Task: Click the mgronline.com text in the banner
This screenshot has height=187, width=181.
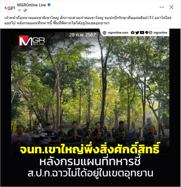Action: coord(118,33)
